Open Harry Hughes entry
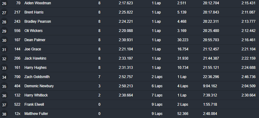Viewport: 259px width, 118px height. click(x=35, y=68)
